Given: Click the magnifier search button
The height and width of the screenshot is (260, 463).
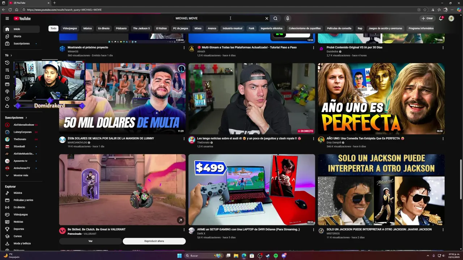Looking at the screenshot, I should 275,18.
